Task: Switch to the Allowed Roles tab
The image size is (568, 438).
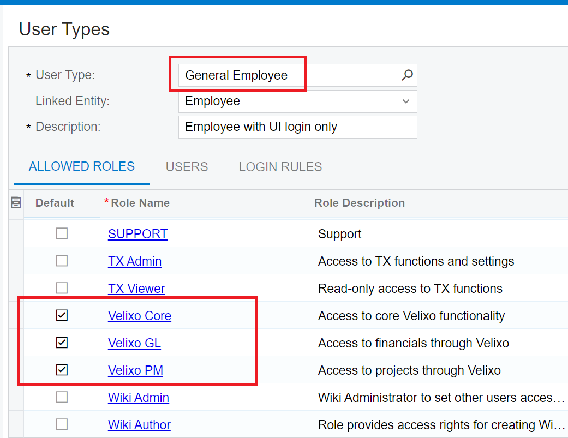Action: tap(82, 166)
